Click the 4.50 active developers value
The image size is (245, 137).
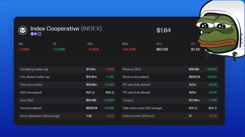[89, 116]
